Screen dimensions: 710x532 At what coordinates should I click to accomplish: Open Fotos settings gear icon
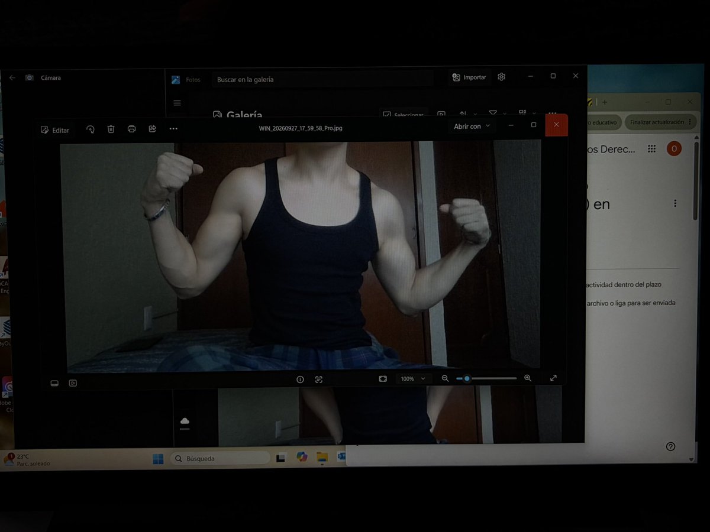point(502,77)
